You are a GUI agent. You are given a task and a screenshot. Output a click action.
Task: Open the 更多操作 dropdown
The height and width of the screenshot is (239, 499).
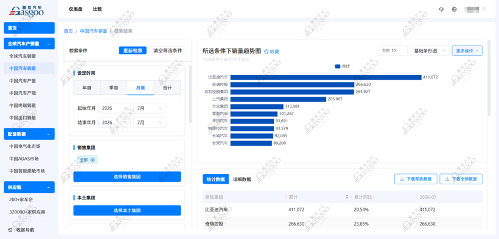coord(467,50)
